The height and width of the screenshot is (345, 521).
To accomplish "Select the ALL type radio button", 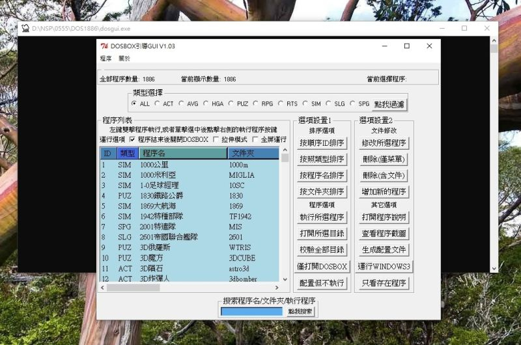I will 134,103.
